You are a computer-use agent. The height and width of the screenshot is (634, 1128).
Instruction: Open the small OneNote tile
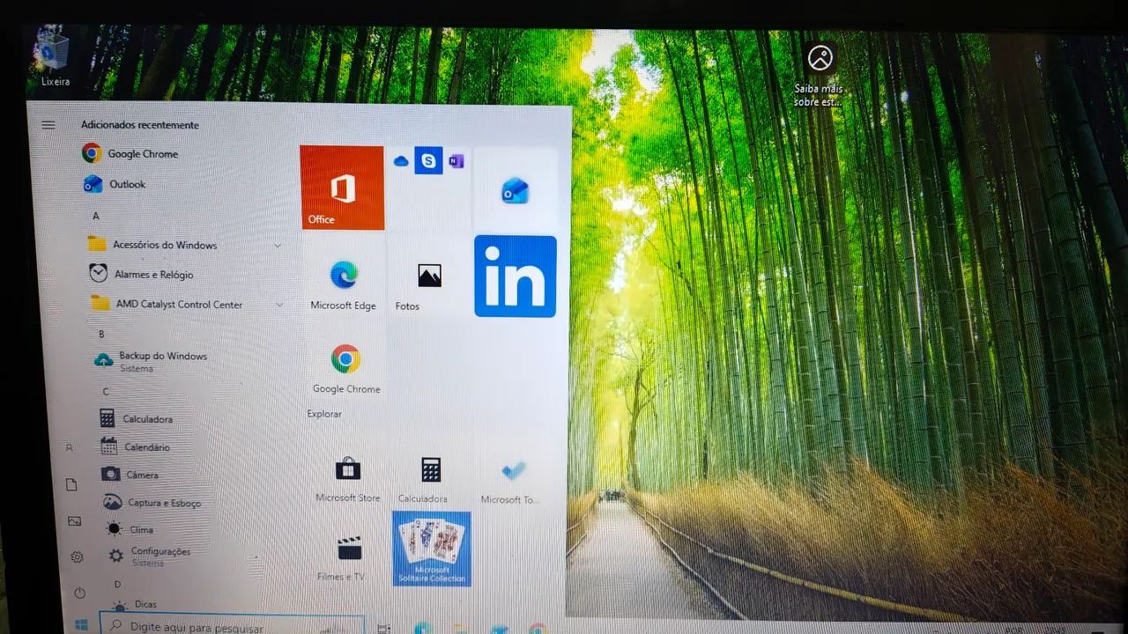pyautogui.click(x=456, y=160)
